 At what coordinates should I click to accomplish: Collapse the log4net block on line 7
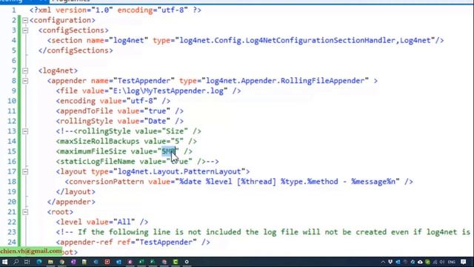coord(25,71)
